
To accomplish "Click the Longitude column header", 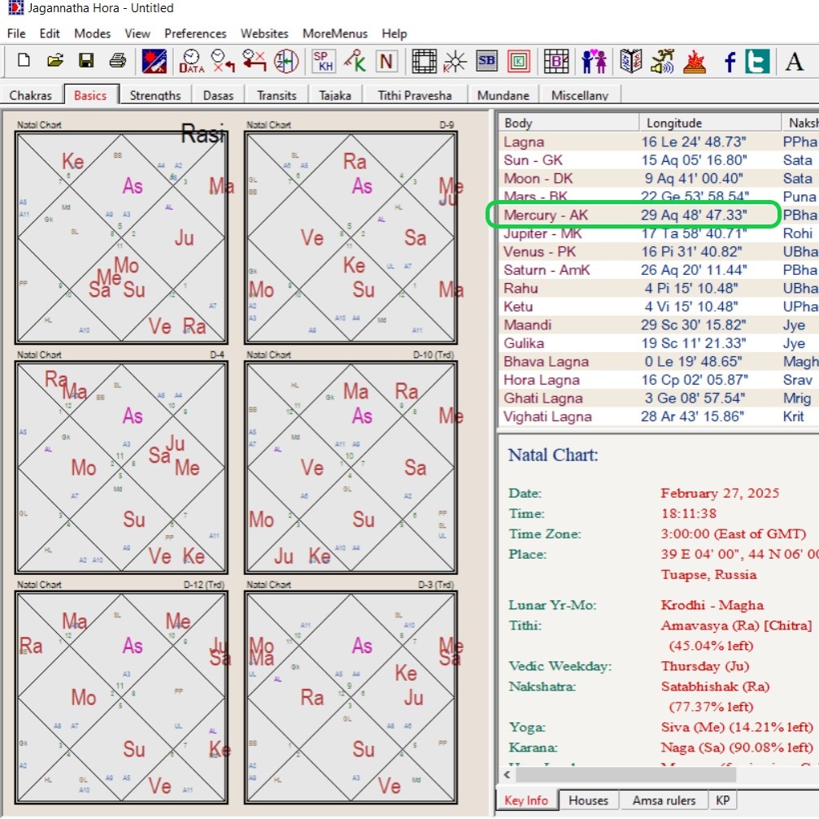I will tap(710, 123).
